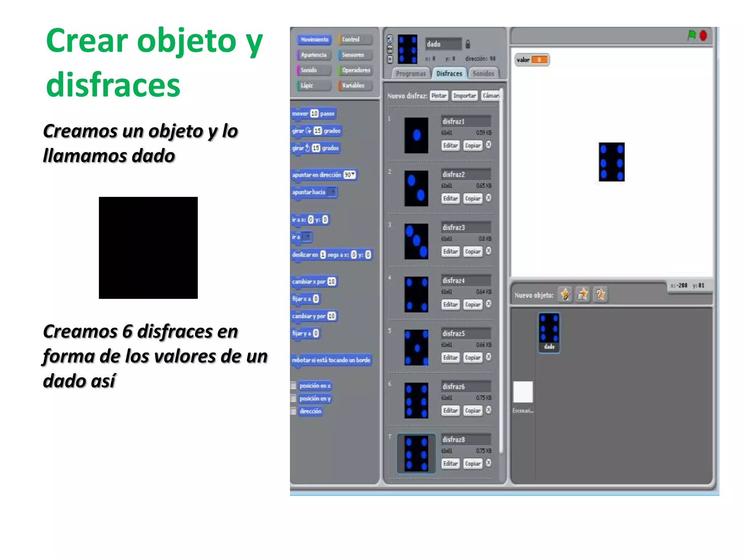The height and width of the screenshot is (558, 744).
Task: Get surprise sprite question-mark icon
Action: coord(600,294)
